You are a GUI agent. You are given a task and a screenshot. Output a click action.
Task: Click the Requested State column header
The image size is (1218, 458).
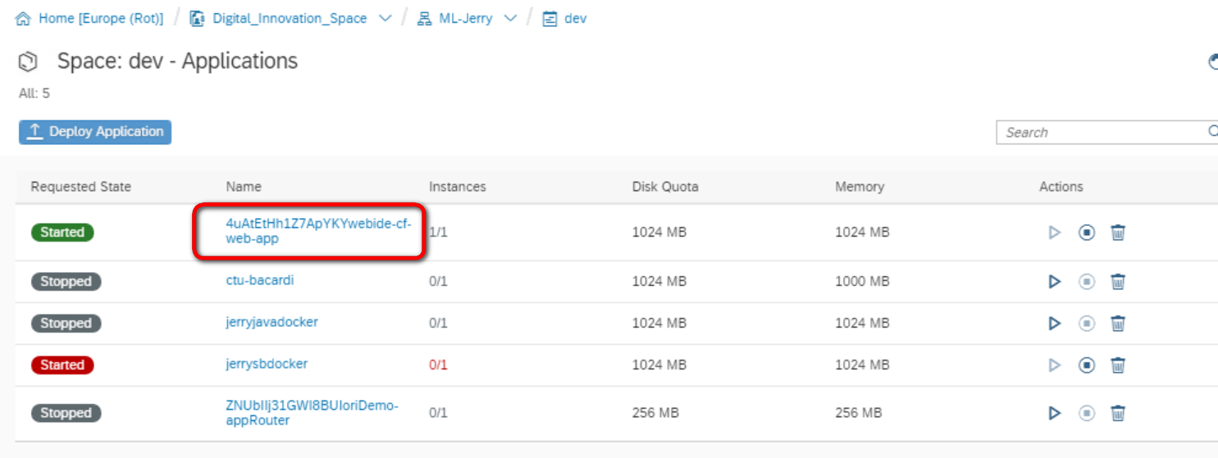[x=80, y=187]
